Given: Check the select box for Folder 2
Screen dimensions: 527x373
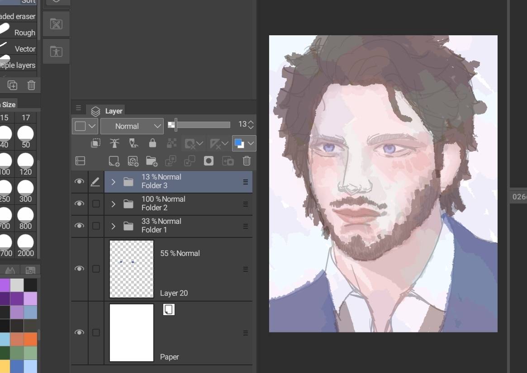Looking at the screenshot, I should click(96, 203).
